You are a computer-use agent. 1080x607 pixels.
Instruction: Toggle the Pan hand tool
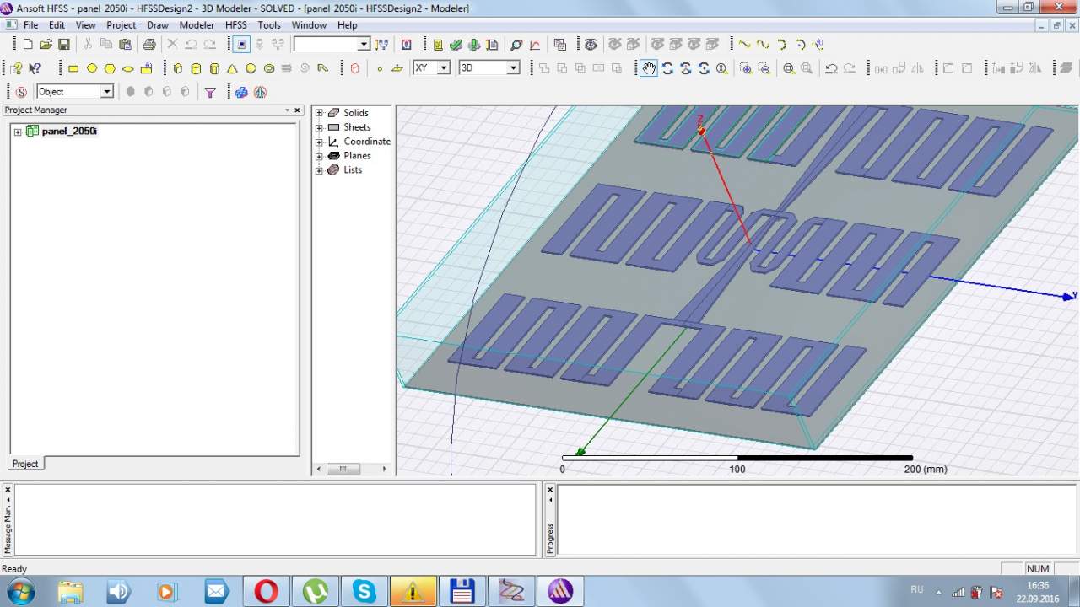648,68
